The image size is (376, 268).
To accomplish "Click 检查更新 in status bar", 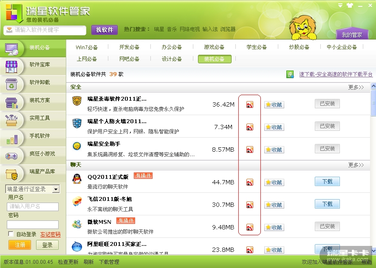I will [x=68, y=262].
